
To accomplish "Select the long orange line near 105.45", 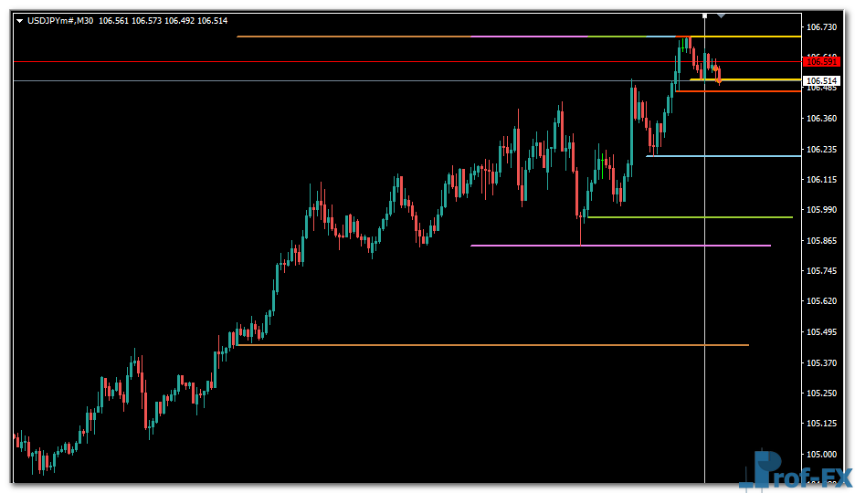I will (493, 345).
